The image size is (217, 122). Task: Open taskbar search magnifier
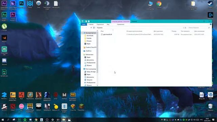click(x=8, y=120)
